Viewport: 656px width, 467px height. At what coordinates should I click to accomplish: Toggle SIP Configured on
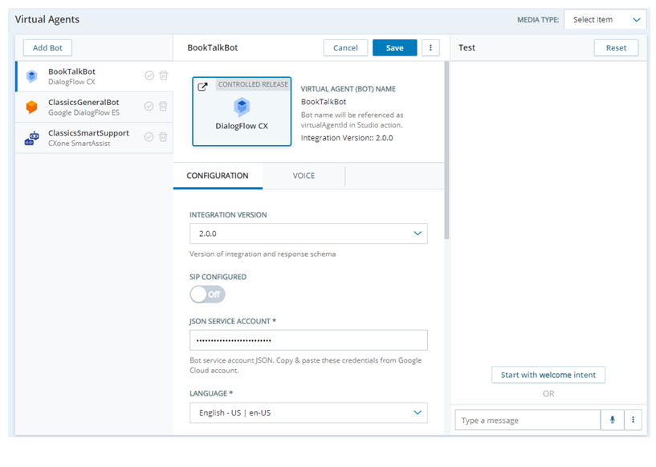click(207, 294)
